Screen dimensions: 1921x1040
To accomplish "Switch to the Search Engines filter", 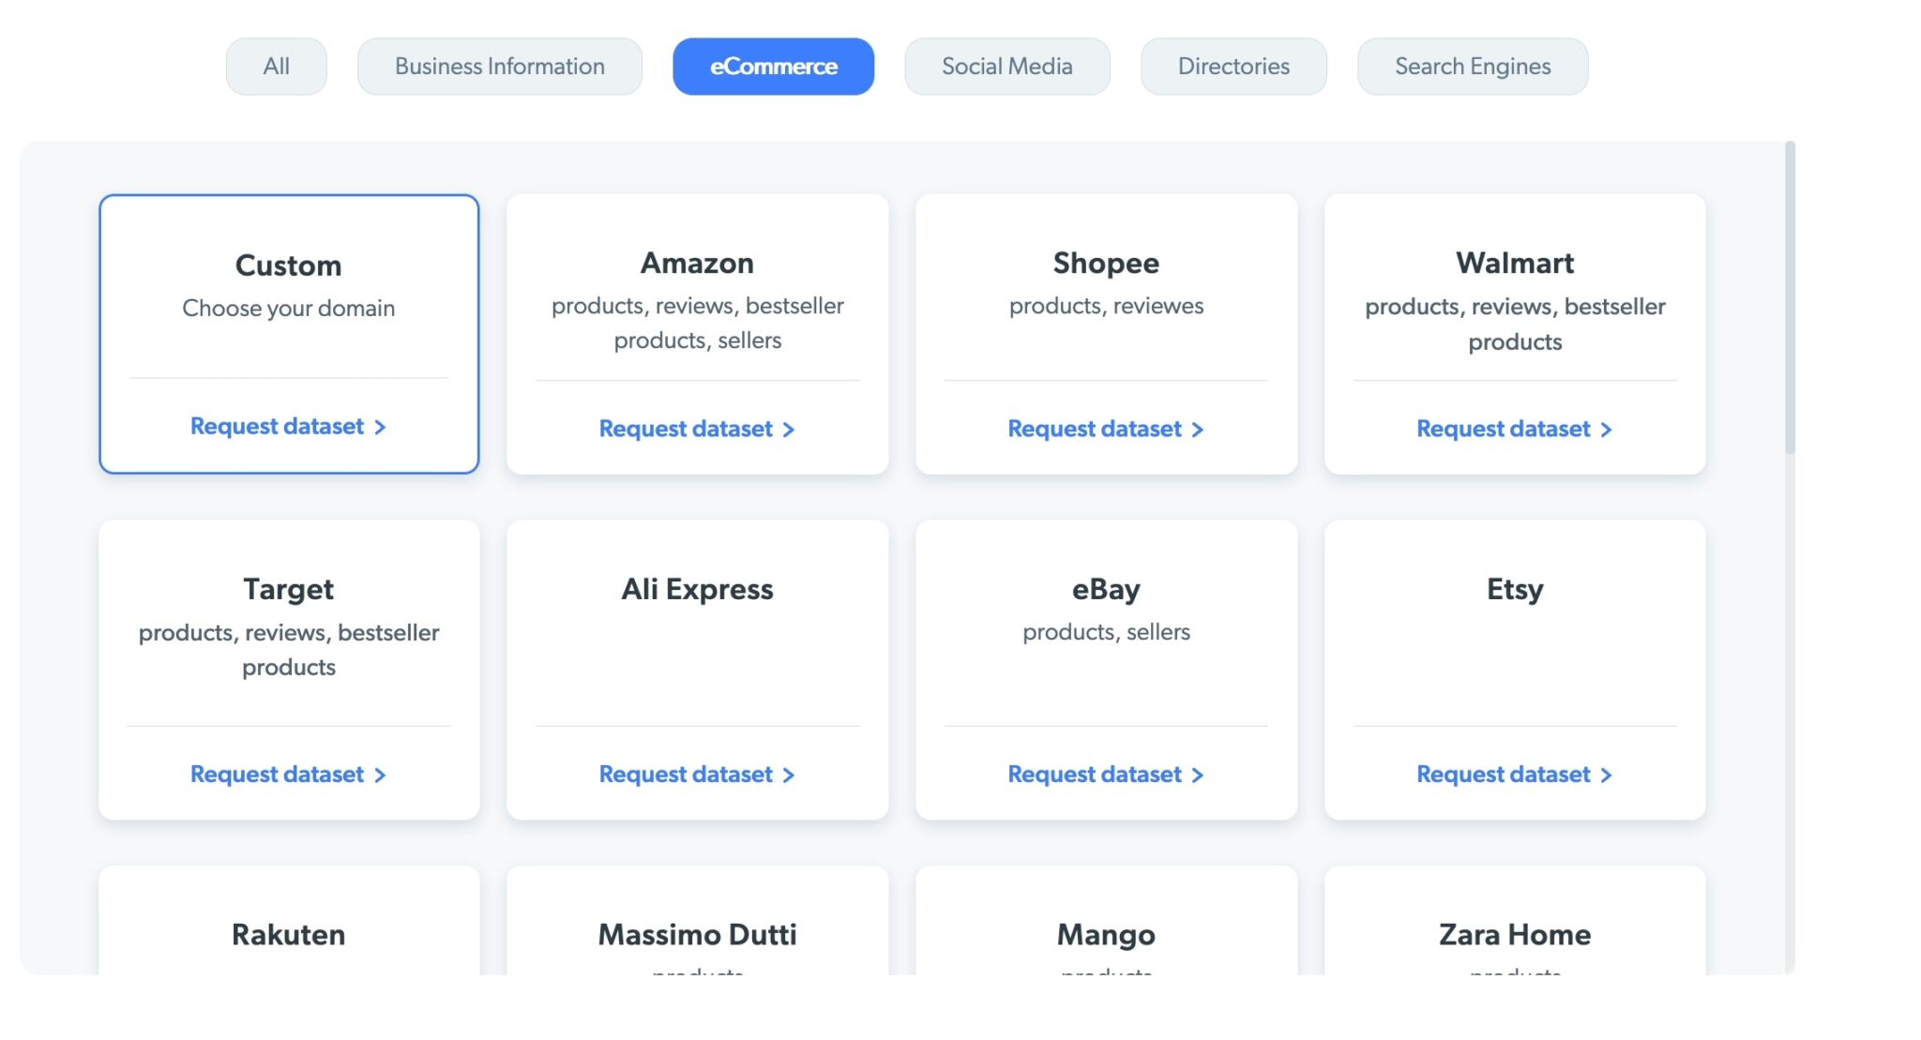I will pyautogui.click(x=1473, y=66).
